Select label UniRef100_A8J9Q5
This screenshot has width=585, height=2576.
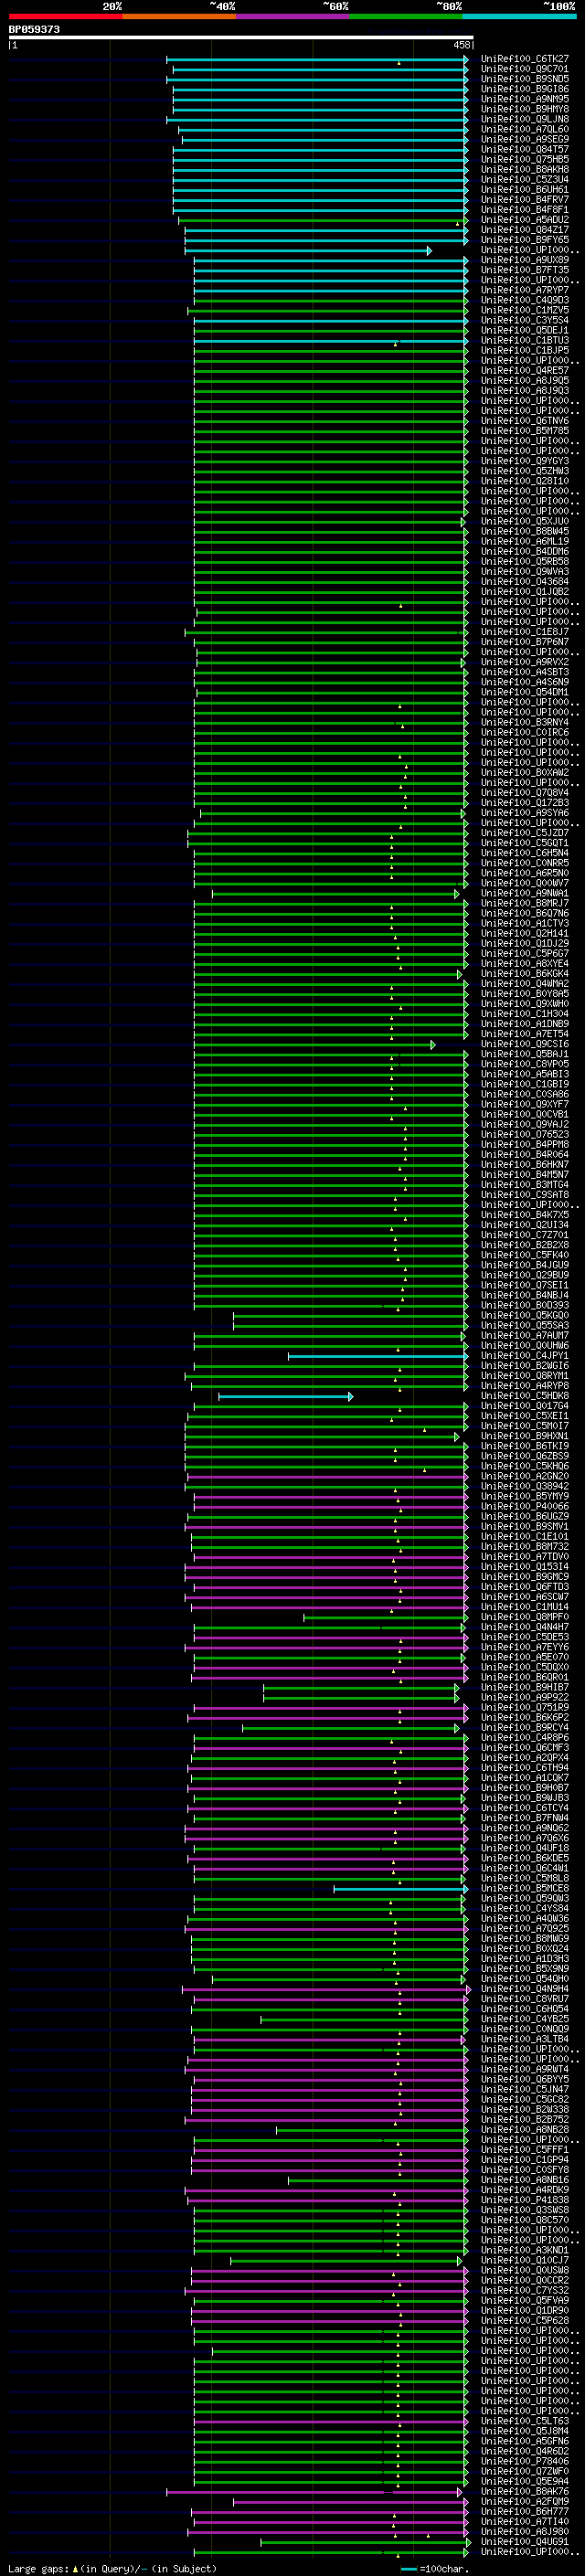pos(524,380)
